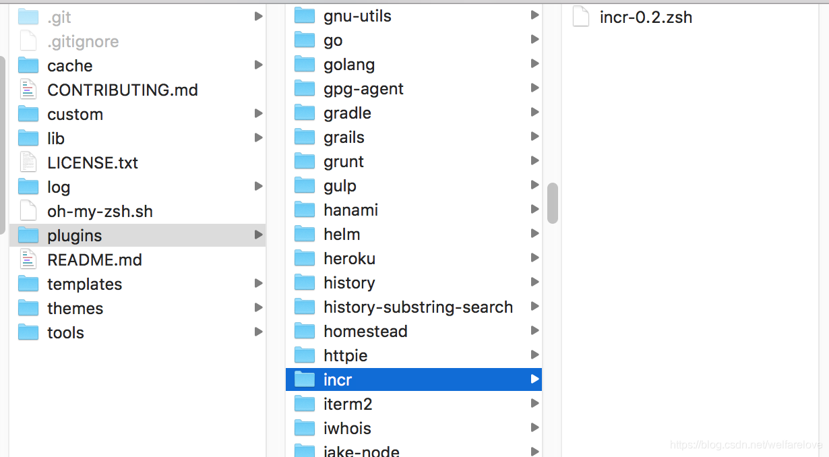Click the incr-0.2.zsh file icon
The height and width of the screenshot is (457, 829).
point(581,17)
